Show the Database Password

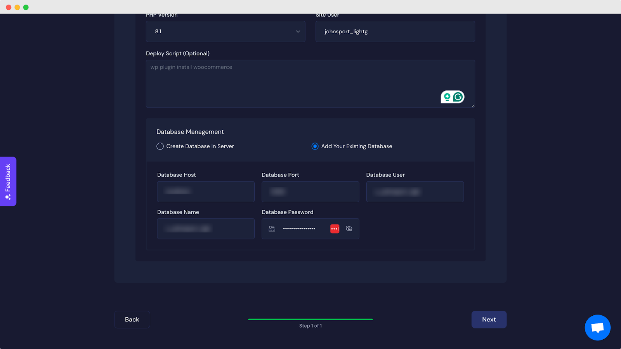pos(349,229)
